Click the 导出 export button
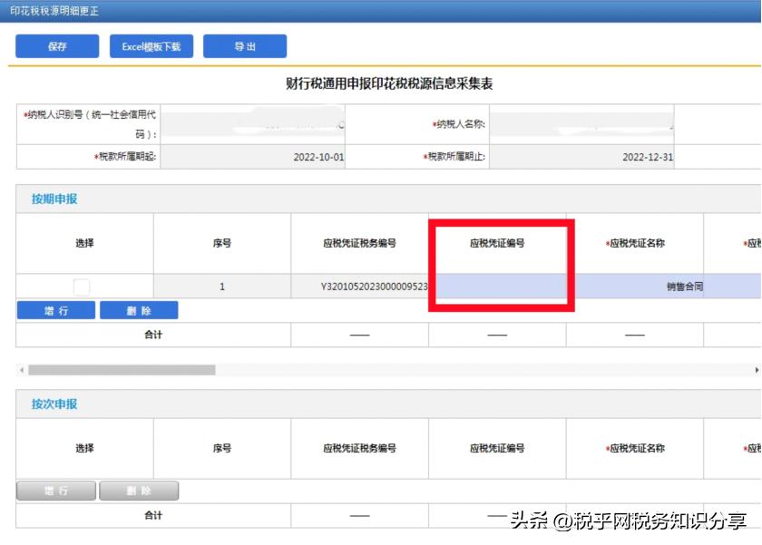 (246, 46)
